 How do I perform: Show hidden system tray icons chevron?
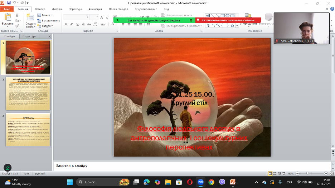click(256, 182)
